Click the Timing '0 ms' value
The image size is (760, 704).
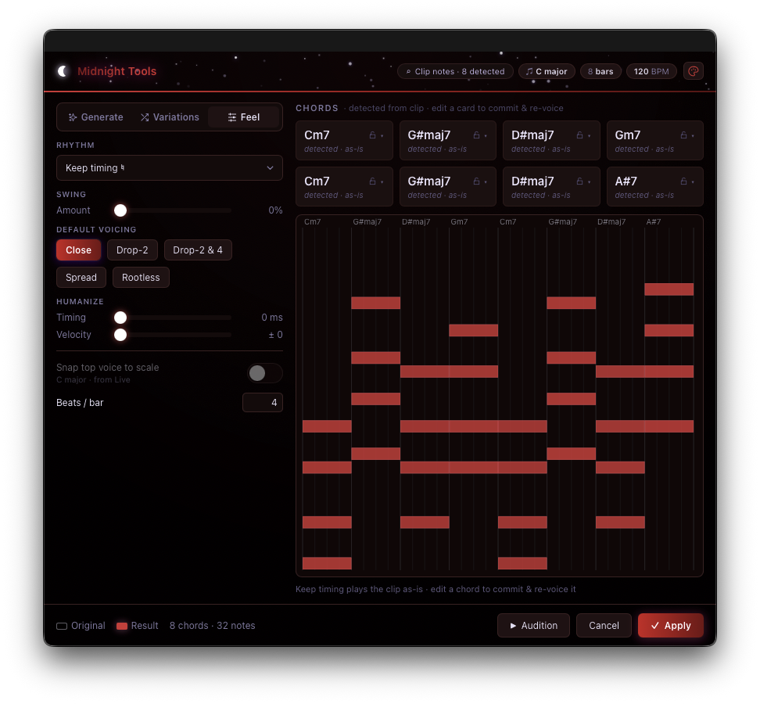pyautogui.click(x=272, y=317)
